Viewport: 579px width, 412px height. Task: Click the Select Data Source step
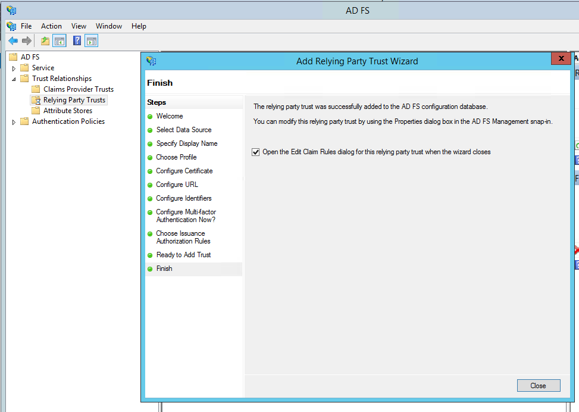point(184,130)
